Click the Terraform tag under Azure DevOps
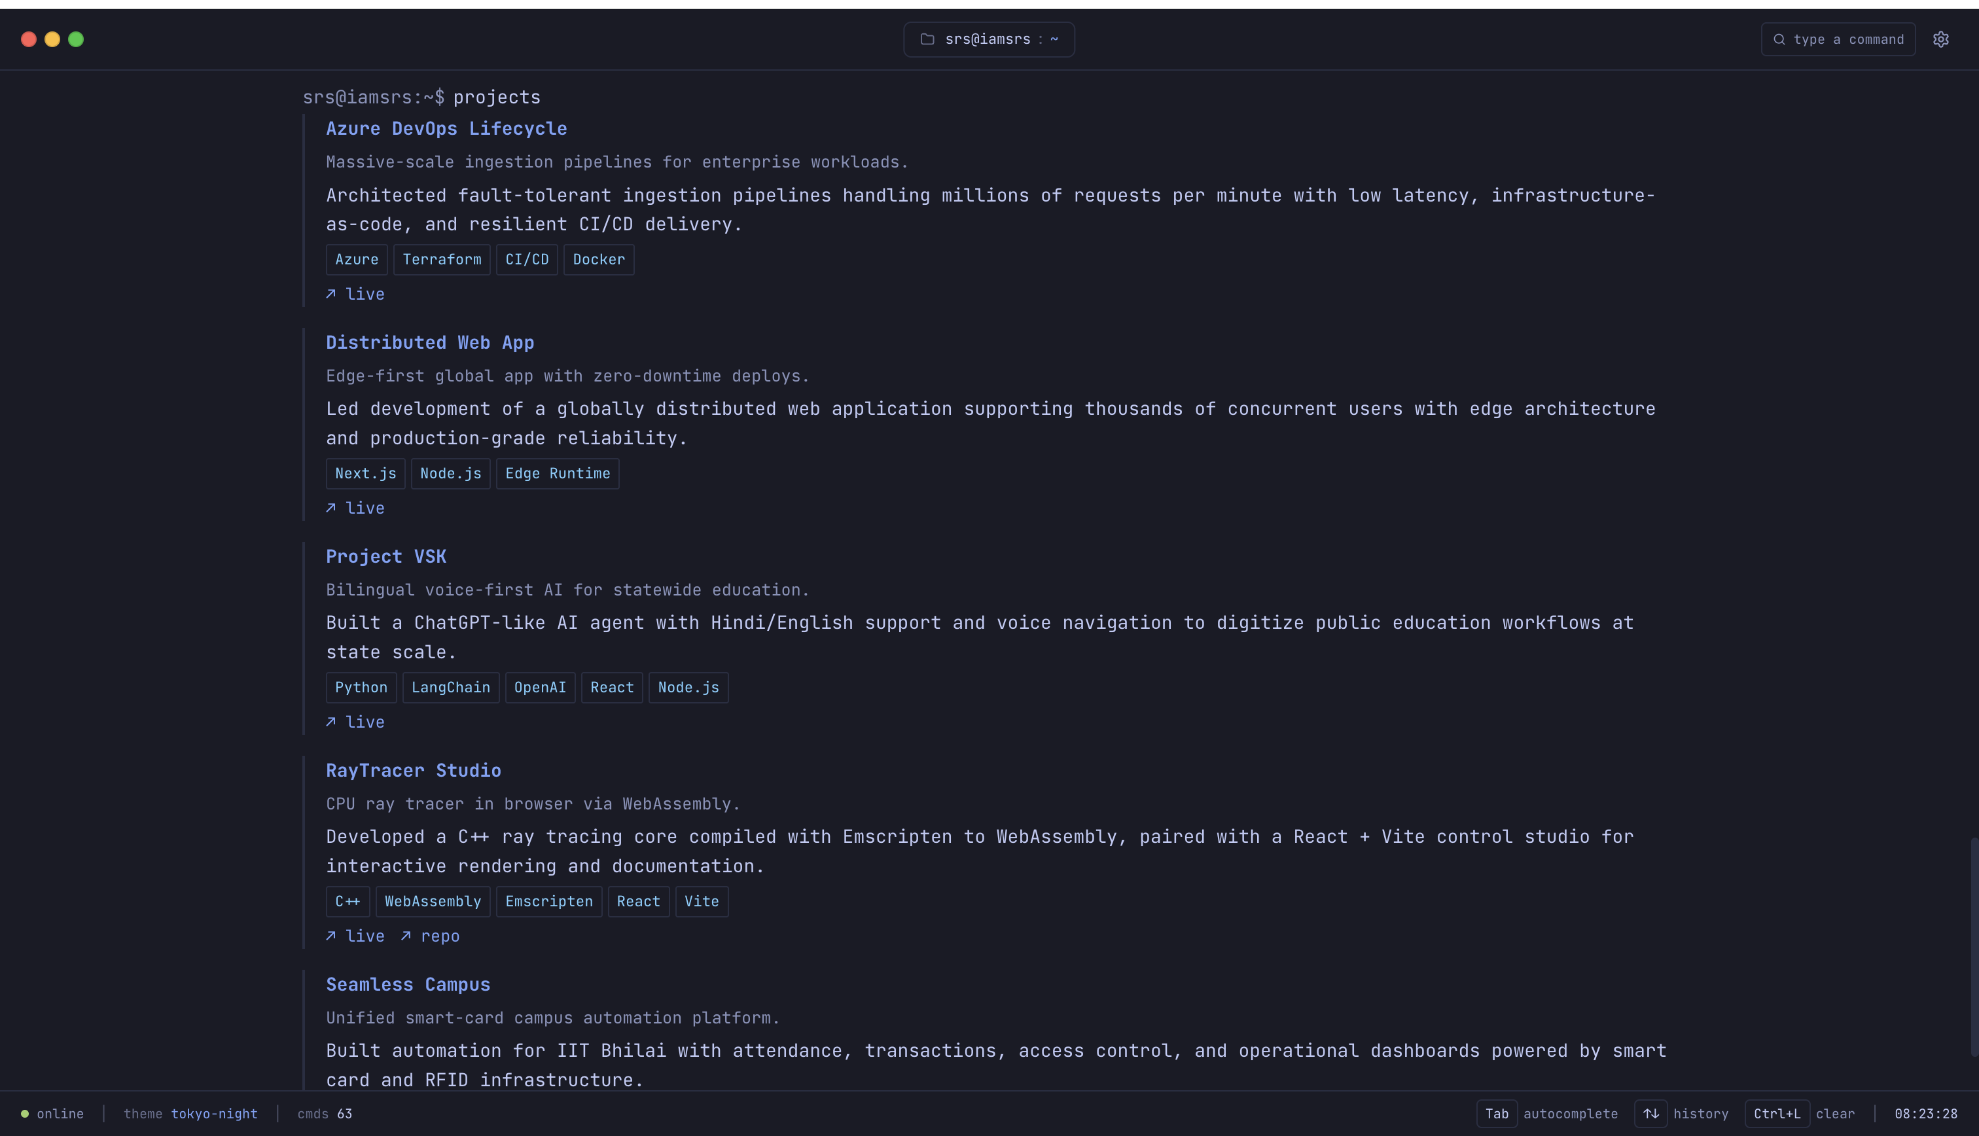Screen dimensions: 1979x1136 (442, 259)
